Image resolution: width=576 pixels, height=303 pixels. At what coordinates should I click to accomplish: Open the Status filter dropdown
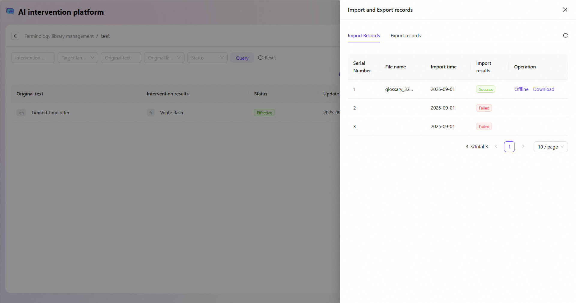click(207, 58)
